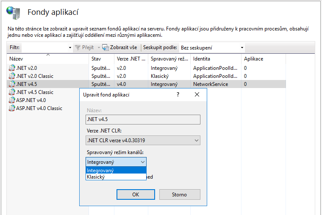Open help with the question mark button
The height and width of the screenshot is (215, 322).
tap(178, 94)
